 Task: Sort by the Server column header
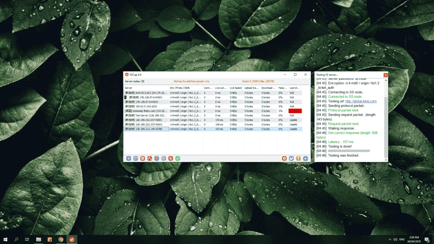[x=146, y=88]
